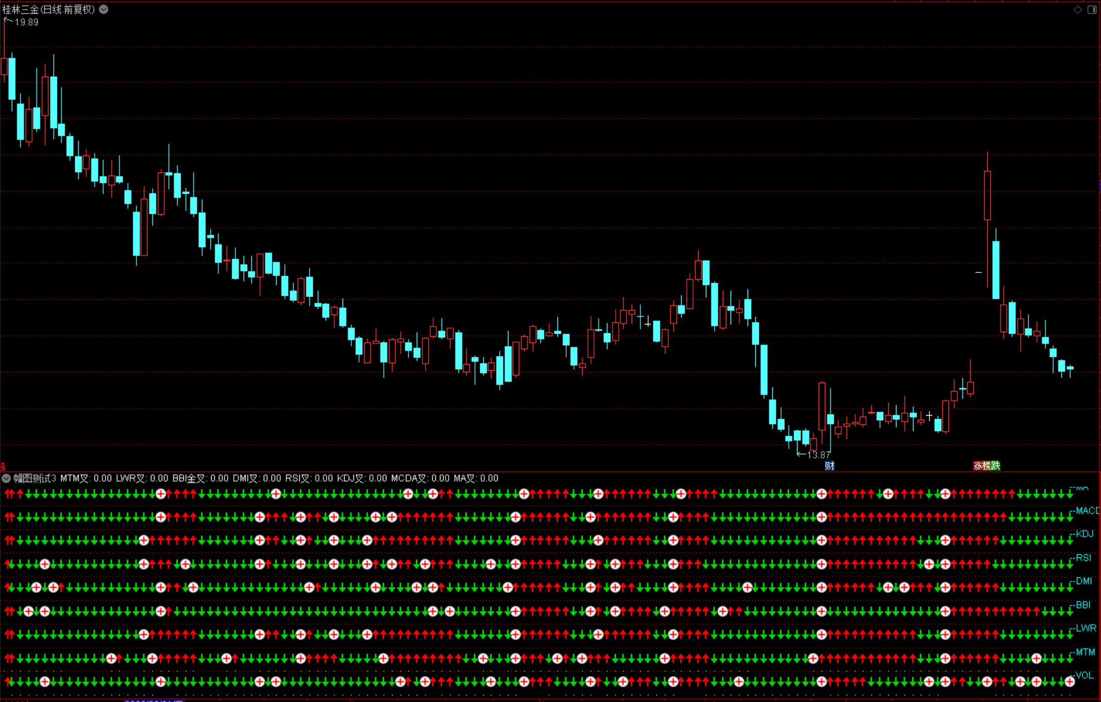Viewport: 1101px width, 702px height.
Task: Click the tall red candlestick at the peak
Action: click(987, 196)
